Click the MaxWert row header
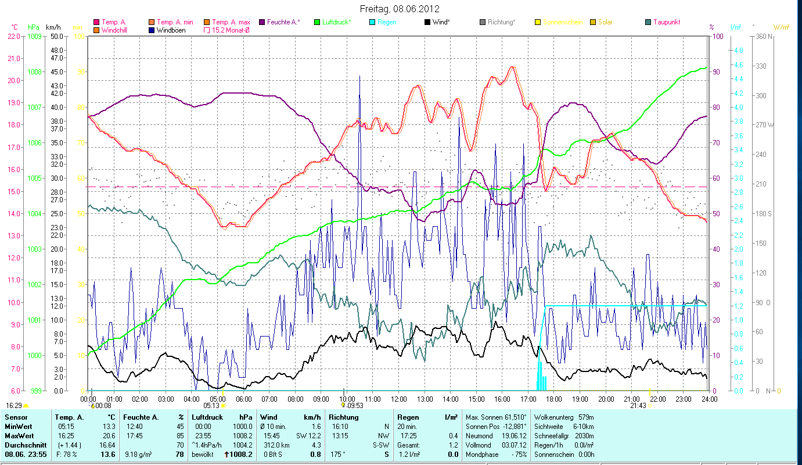 click(x=18, y=436)
